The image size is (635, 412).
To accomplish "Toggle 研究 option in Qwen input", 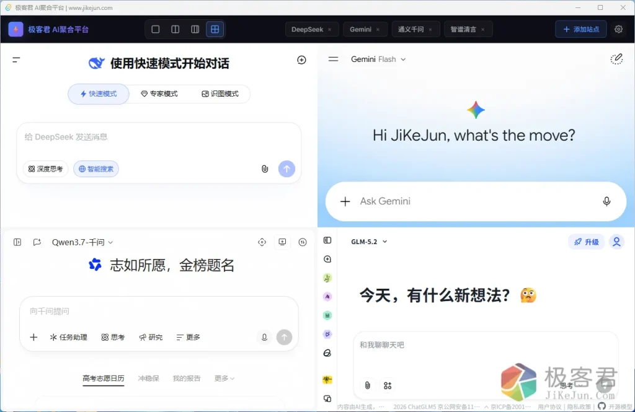I will point(151,337).
